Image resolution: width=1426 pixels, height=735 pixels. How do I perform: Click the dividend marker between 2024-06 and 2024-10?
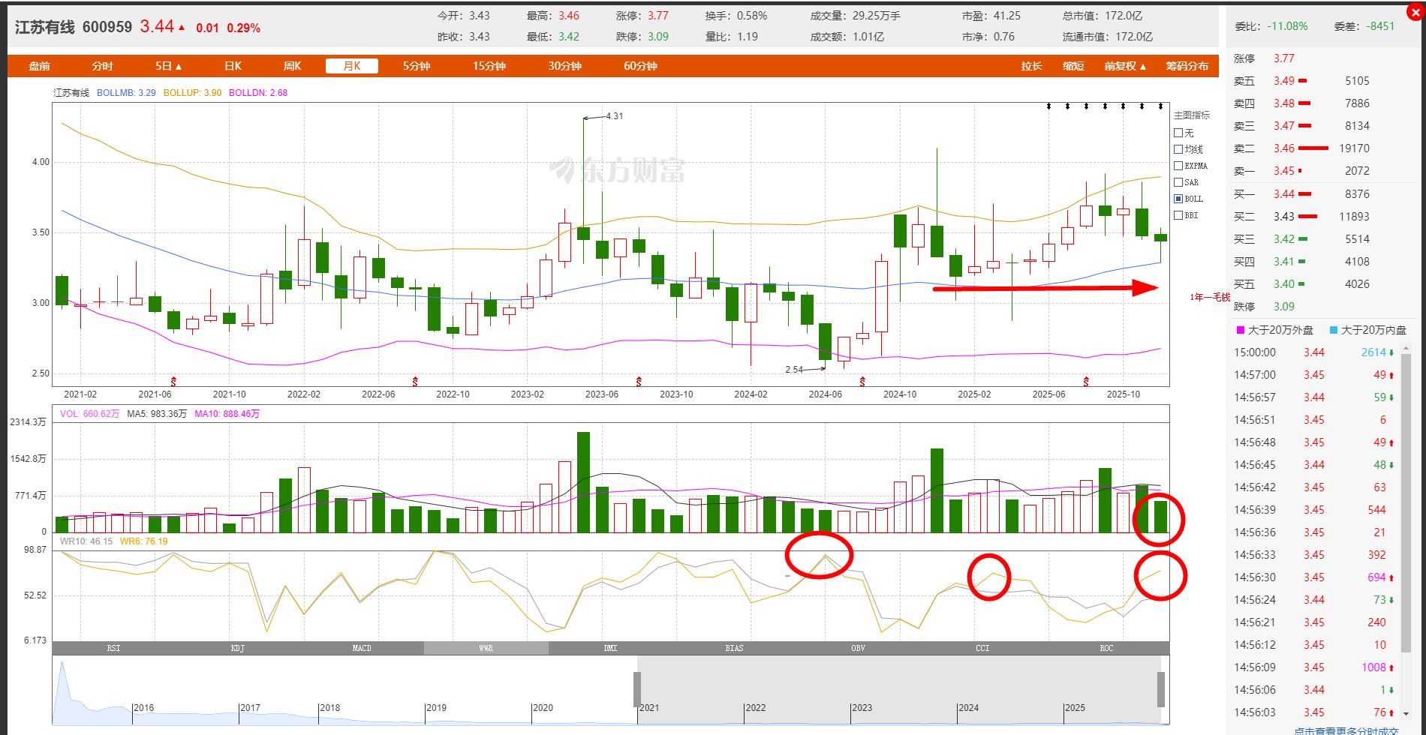862,382
